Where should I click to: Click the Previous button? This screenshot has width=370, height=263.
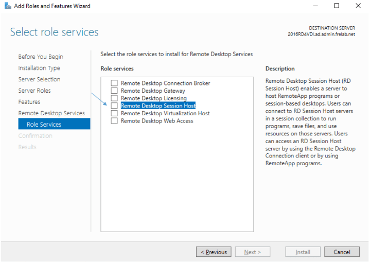pos(214,252)
